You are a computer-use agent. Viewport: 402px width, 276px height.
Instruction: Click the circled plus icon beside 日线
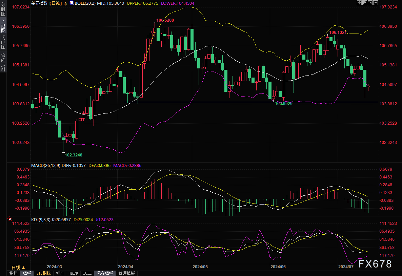coord(65,3)
